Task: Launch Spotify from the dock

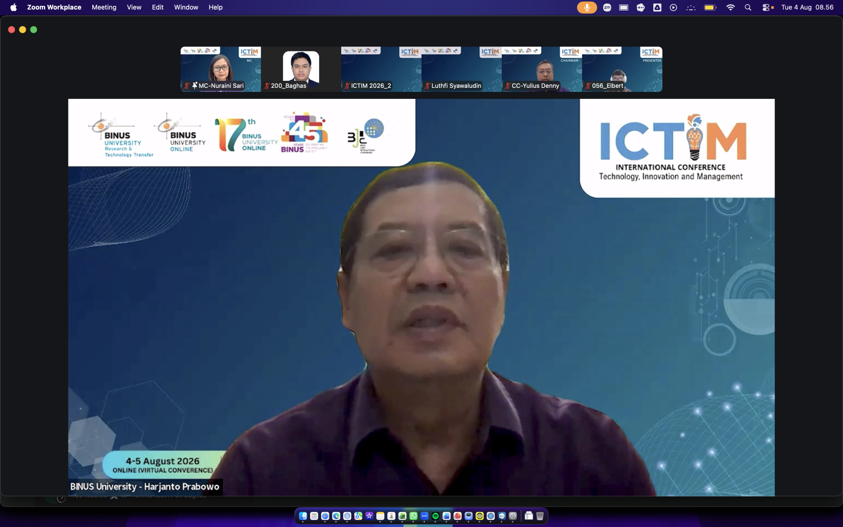Action: (435, 516)
